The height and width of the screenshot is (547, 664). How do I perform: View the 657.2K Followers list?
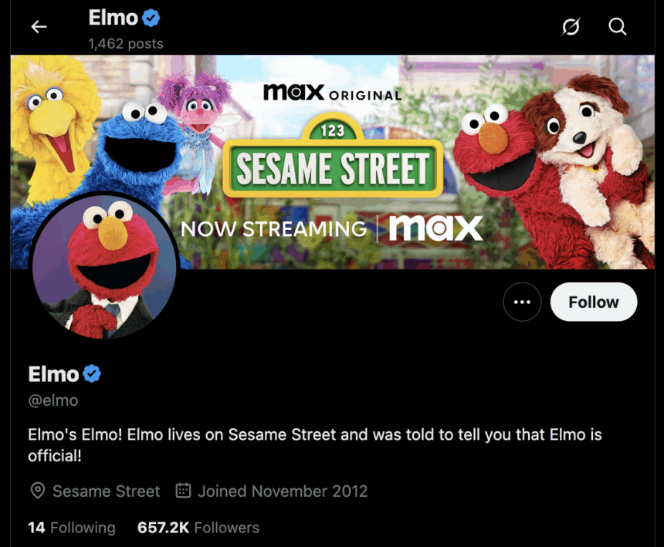tap(198, 528)
